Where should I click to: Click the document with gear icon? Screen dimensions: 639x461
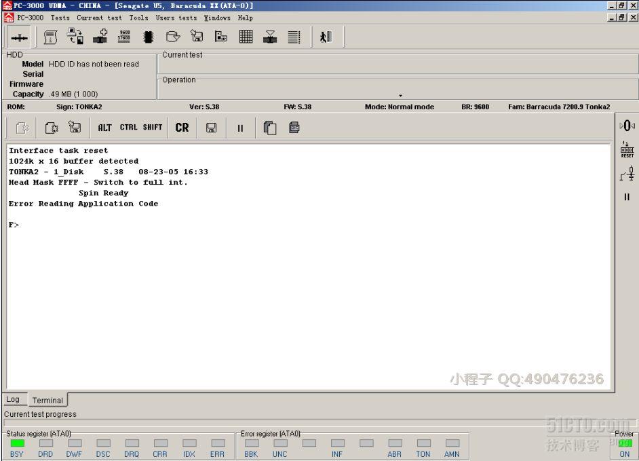click(x=52, y=128)
